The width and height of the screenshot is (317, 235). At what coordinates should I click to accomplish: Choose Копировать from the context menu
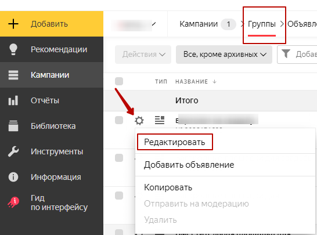(x=168, y=187)
